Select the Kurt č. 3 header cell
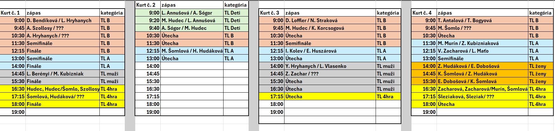The image size is (555, 131). 271,13
